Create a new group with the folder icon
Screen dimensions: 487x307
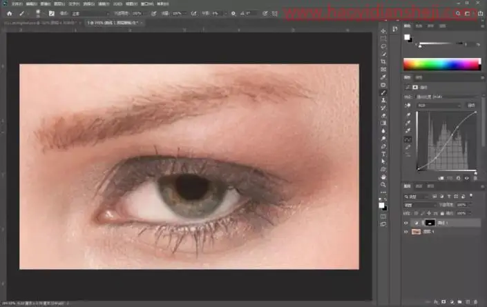point(459,301)
